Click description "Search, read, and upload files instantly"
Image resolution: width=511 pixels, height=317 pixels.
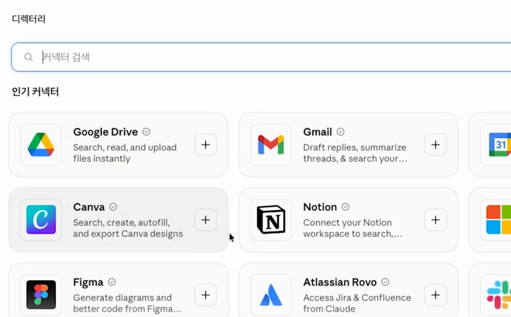125,153
